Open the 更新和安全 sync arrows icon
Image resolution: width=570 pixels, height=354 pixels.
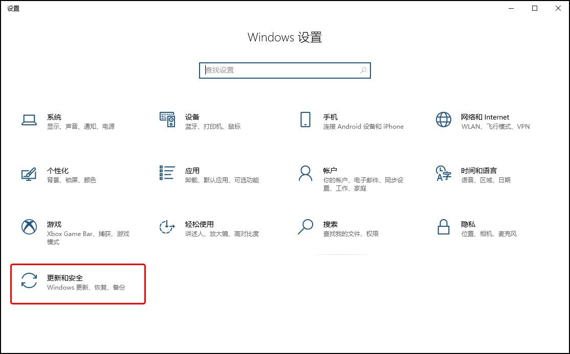tap(29, 280)
